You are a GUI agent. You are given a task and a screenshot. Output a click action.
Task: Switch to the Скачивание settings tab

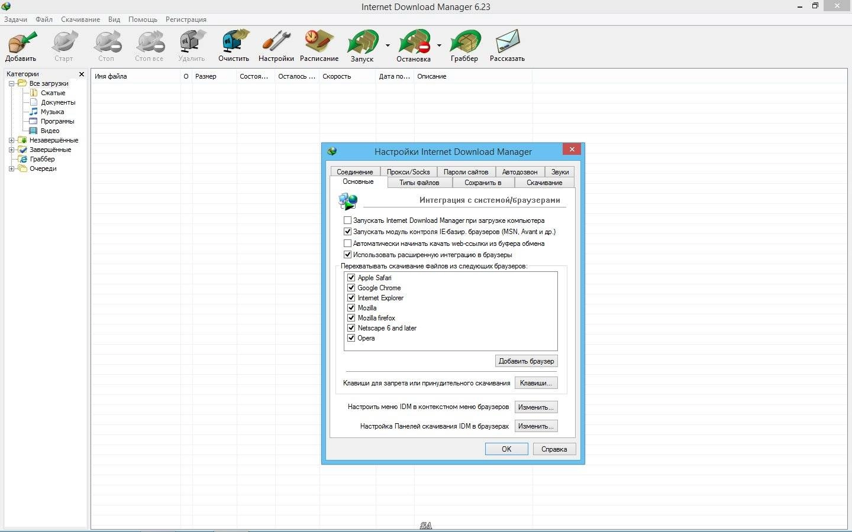544,183
